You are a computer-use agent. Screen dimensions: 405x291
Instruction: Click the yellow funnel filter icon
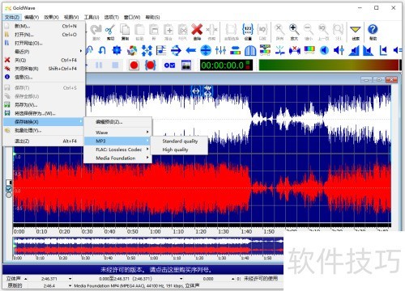356,30
